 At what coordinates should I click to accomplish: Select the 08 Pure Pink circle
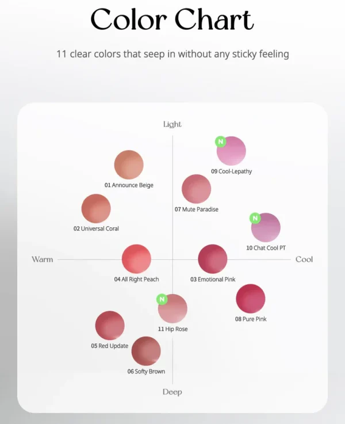[x=251, y=299]
